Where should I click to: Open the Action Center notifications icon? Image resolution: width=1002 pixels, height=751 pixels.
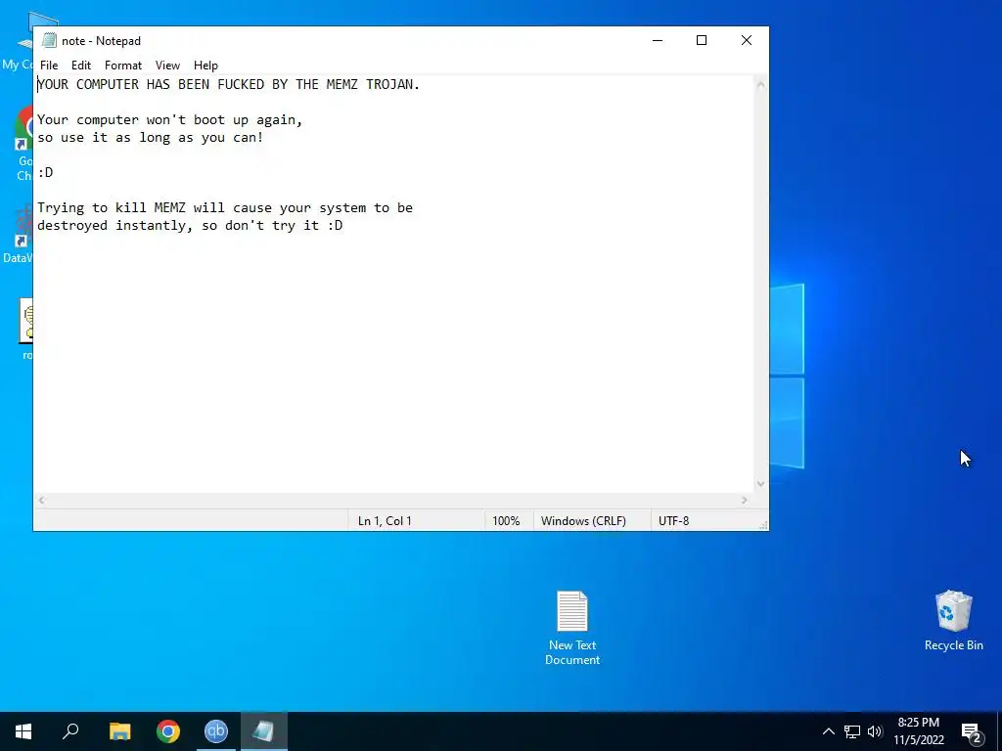972,731
